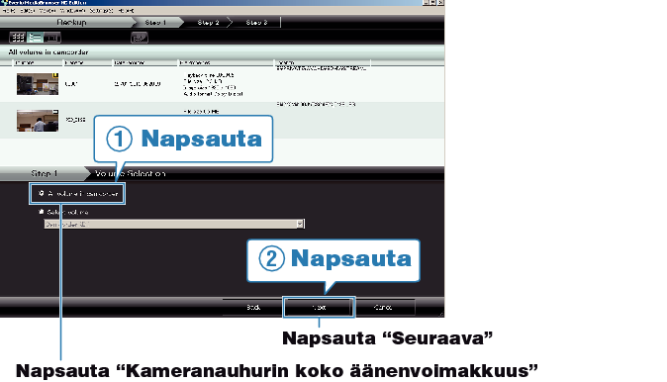Screen dimensions: 667x382
Task: Click the volume combo box field
Action: (x=174, y=224)
